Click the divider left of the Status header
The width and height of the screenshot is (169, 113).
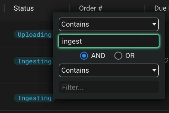pyautogui.click(x=4, y=8)
